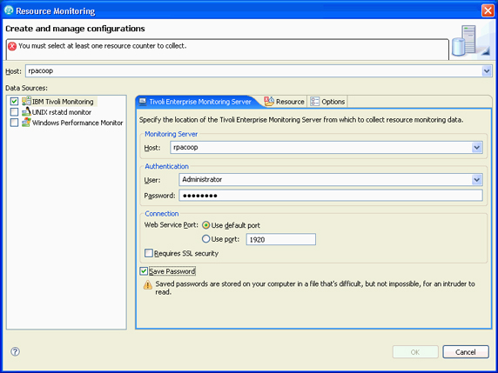Click the yellow warning icon beside saved passwords note
This screenshot has width=498, height=373.
pos(148,284)
